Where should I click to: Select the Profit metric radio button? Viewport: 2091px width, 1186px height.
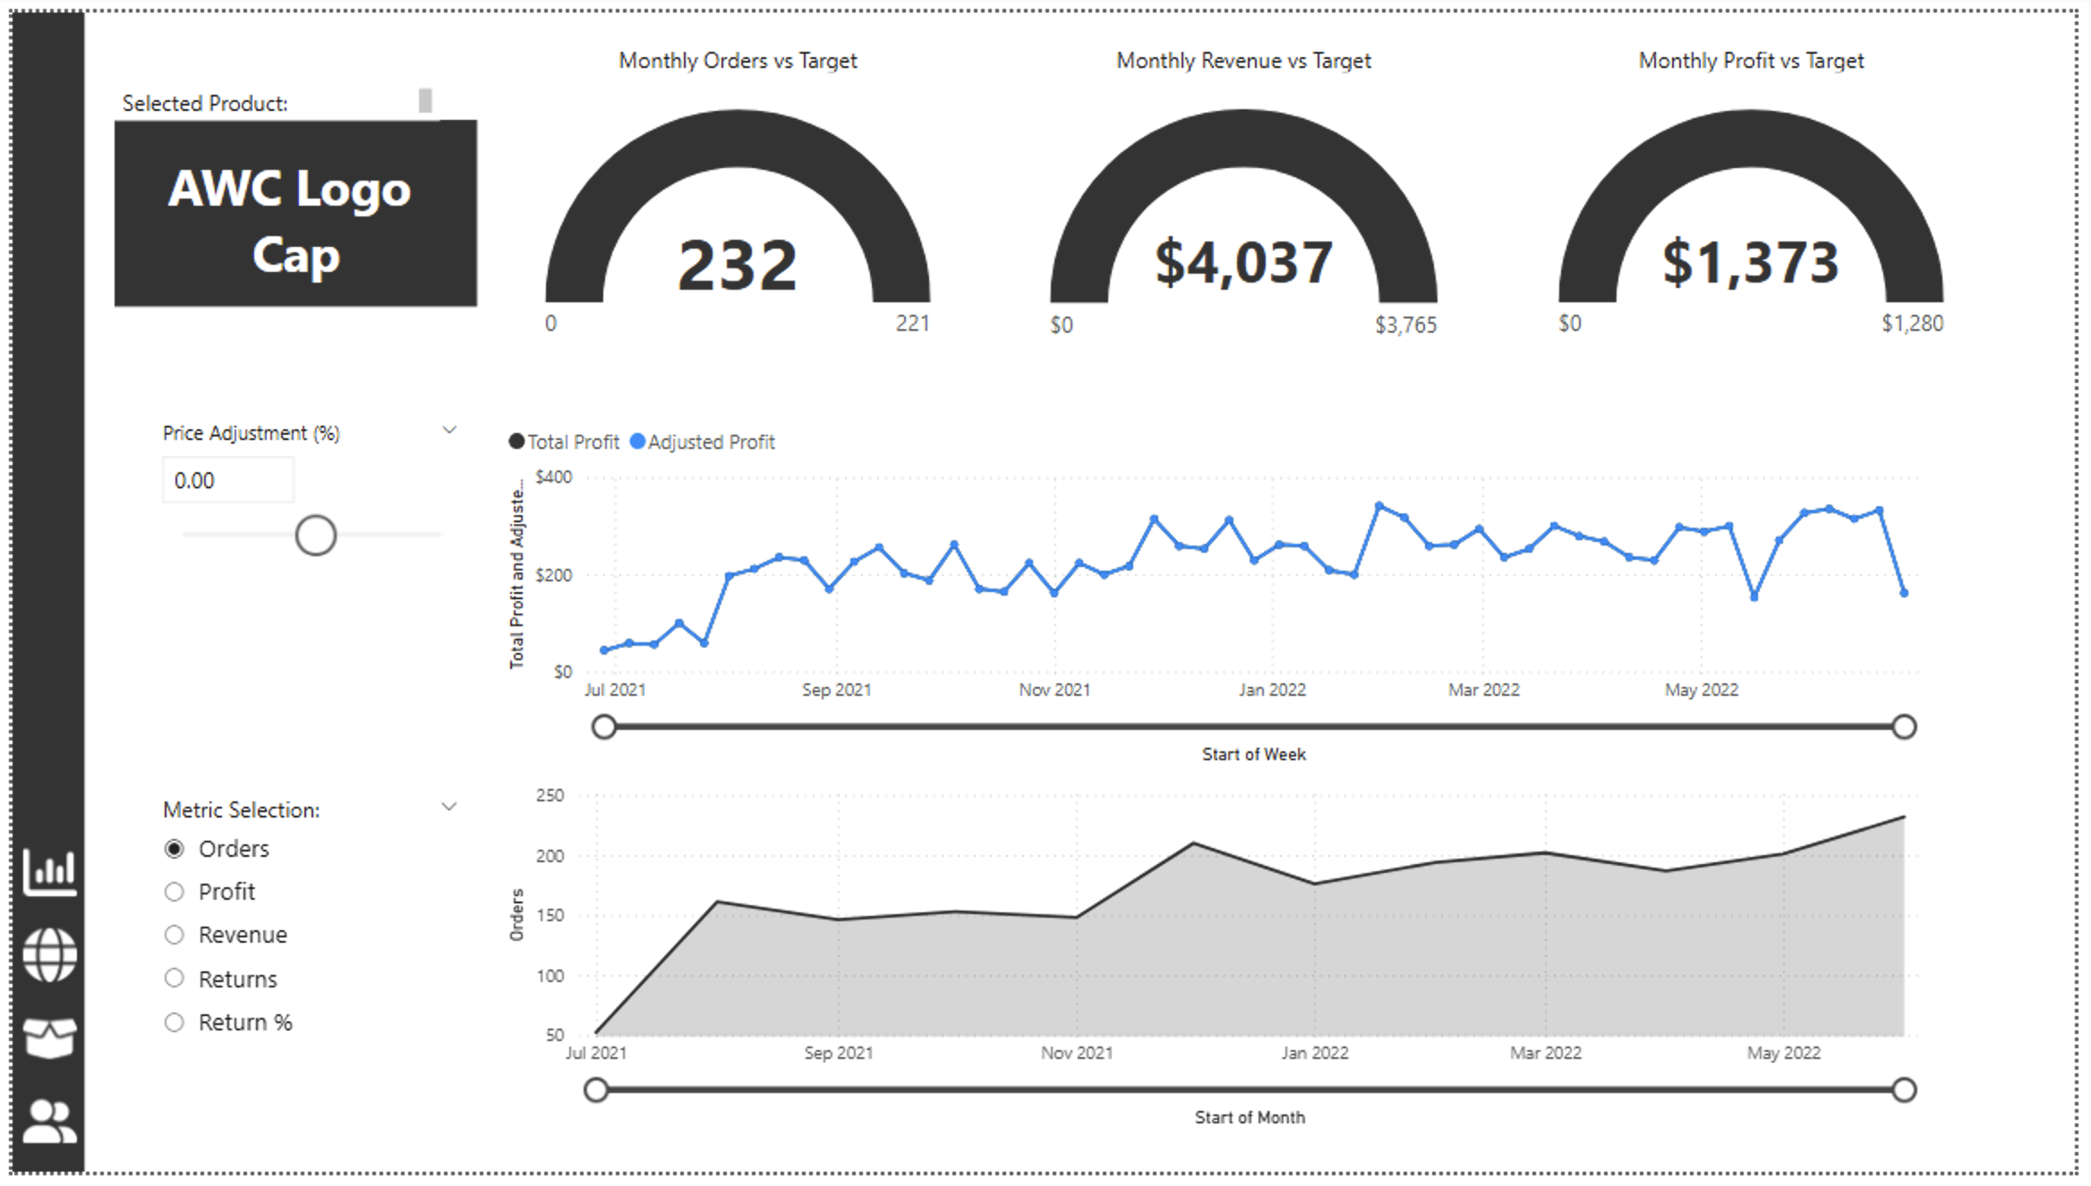[175, 892]
